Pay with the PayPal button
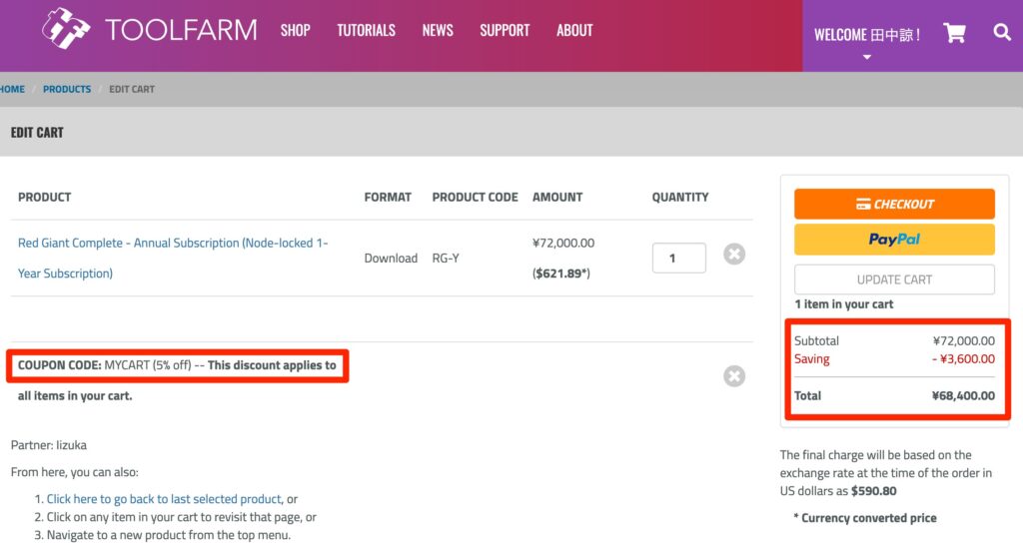This screenshot has width=1023, height=550. (x=894, y=240)
